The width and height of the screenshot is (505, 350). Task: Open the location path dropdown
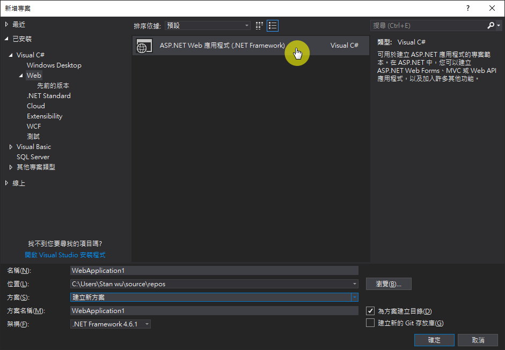354,284
